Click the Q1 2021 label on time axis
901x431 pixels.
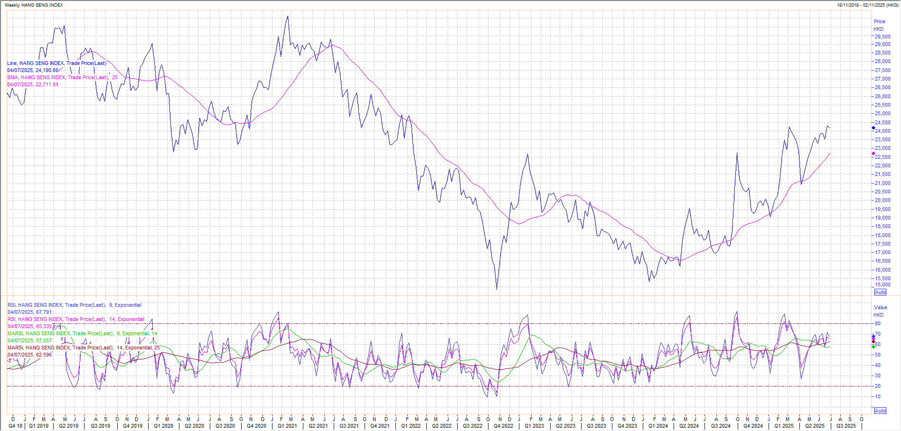click(287, 426)
